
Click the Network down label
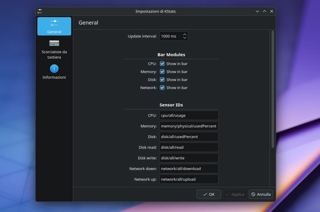[143, 169]
